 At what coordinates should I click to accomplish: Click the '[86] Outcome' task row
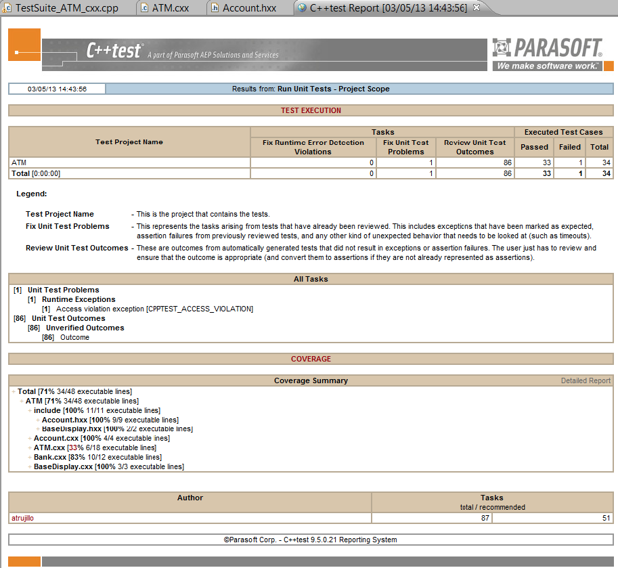[66, 337]
